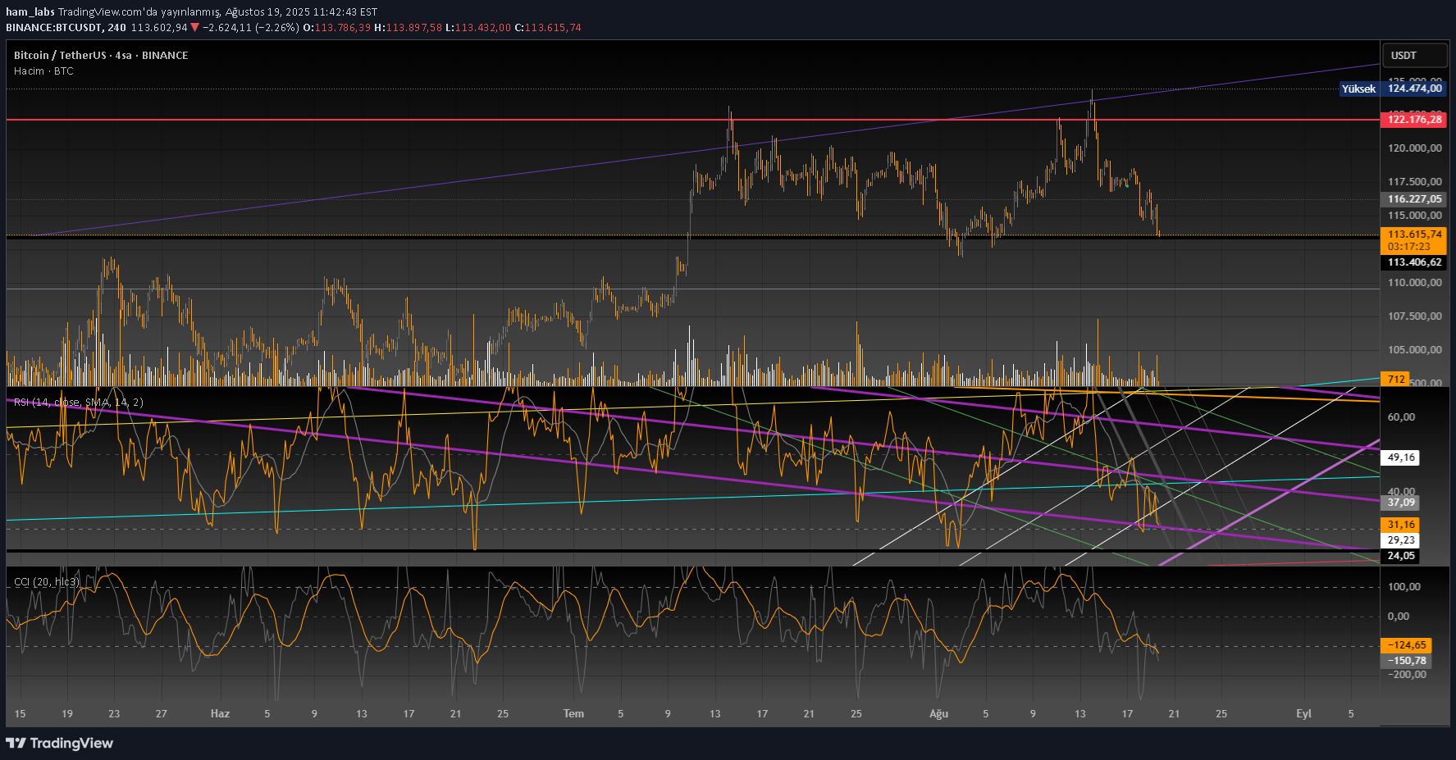Click the 116.227,05 price label
The height and width of the screenshot is (760, 1456).
[1414, 199]
